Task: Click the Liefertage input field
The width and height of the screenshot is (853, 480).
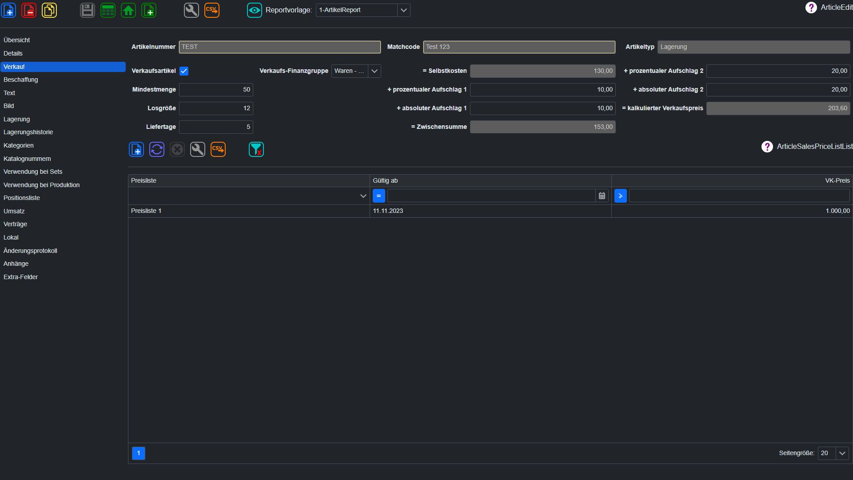Action: click(216, 127)
